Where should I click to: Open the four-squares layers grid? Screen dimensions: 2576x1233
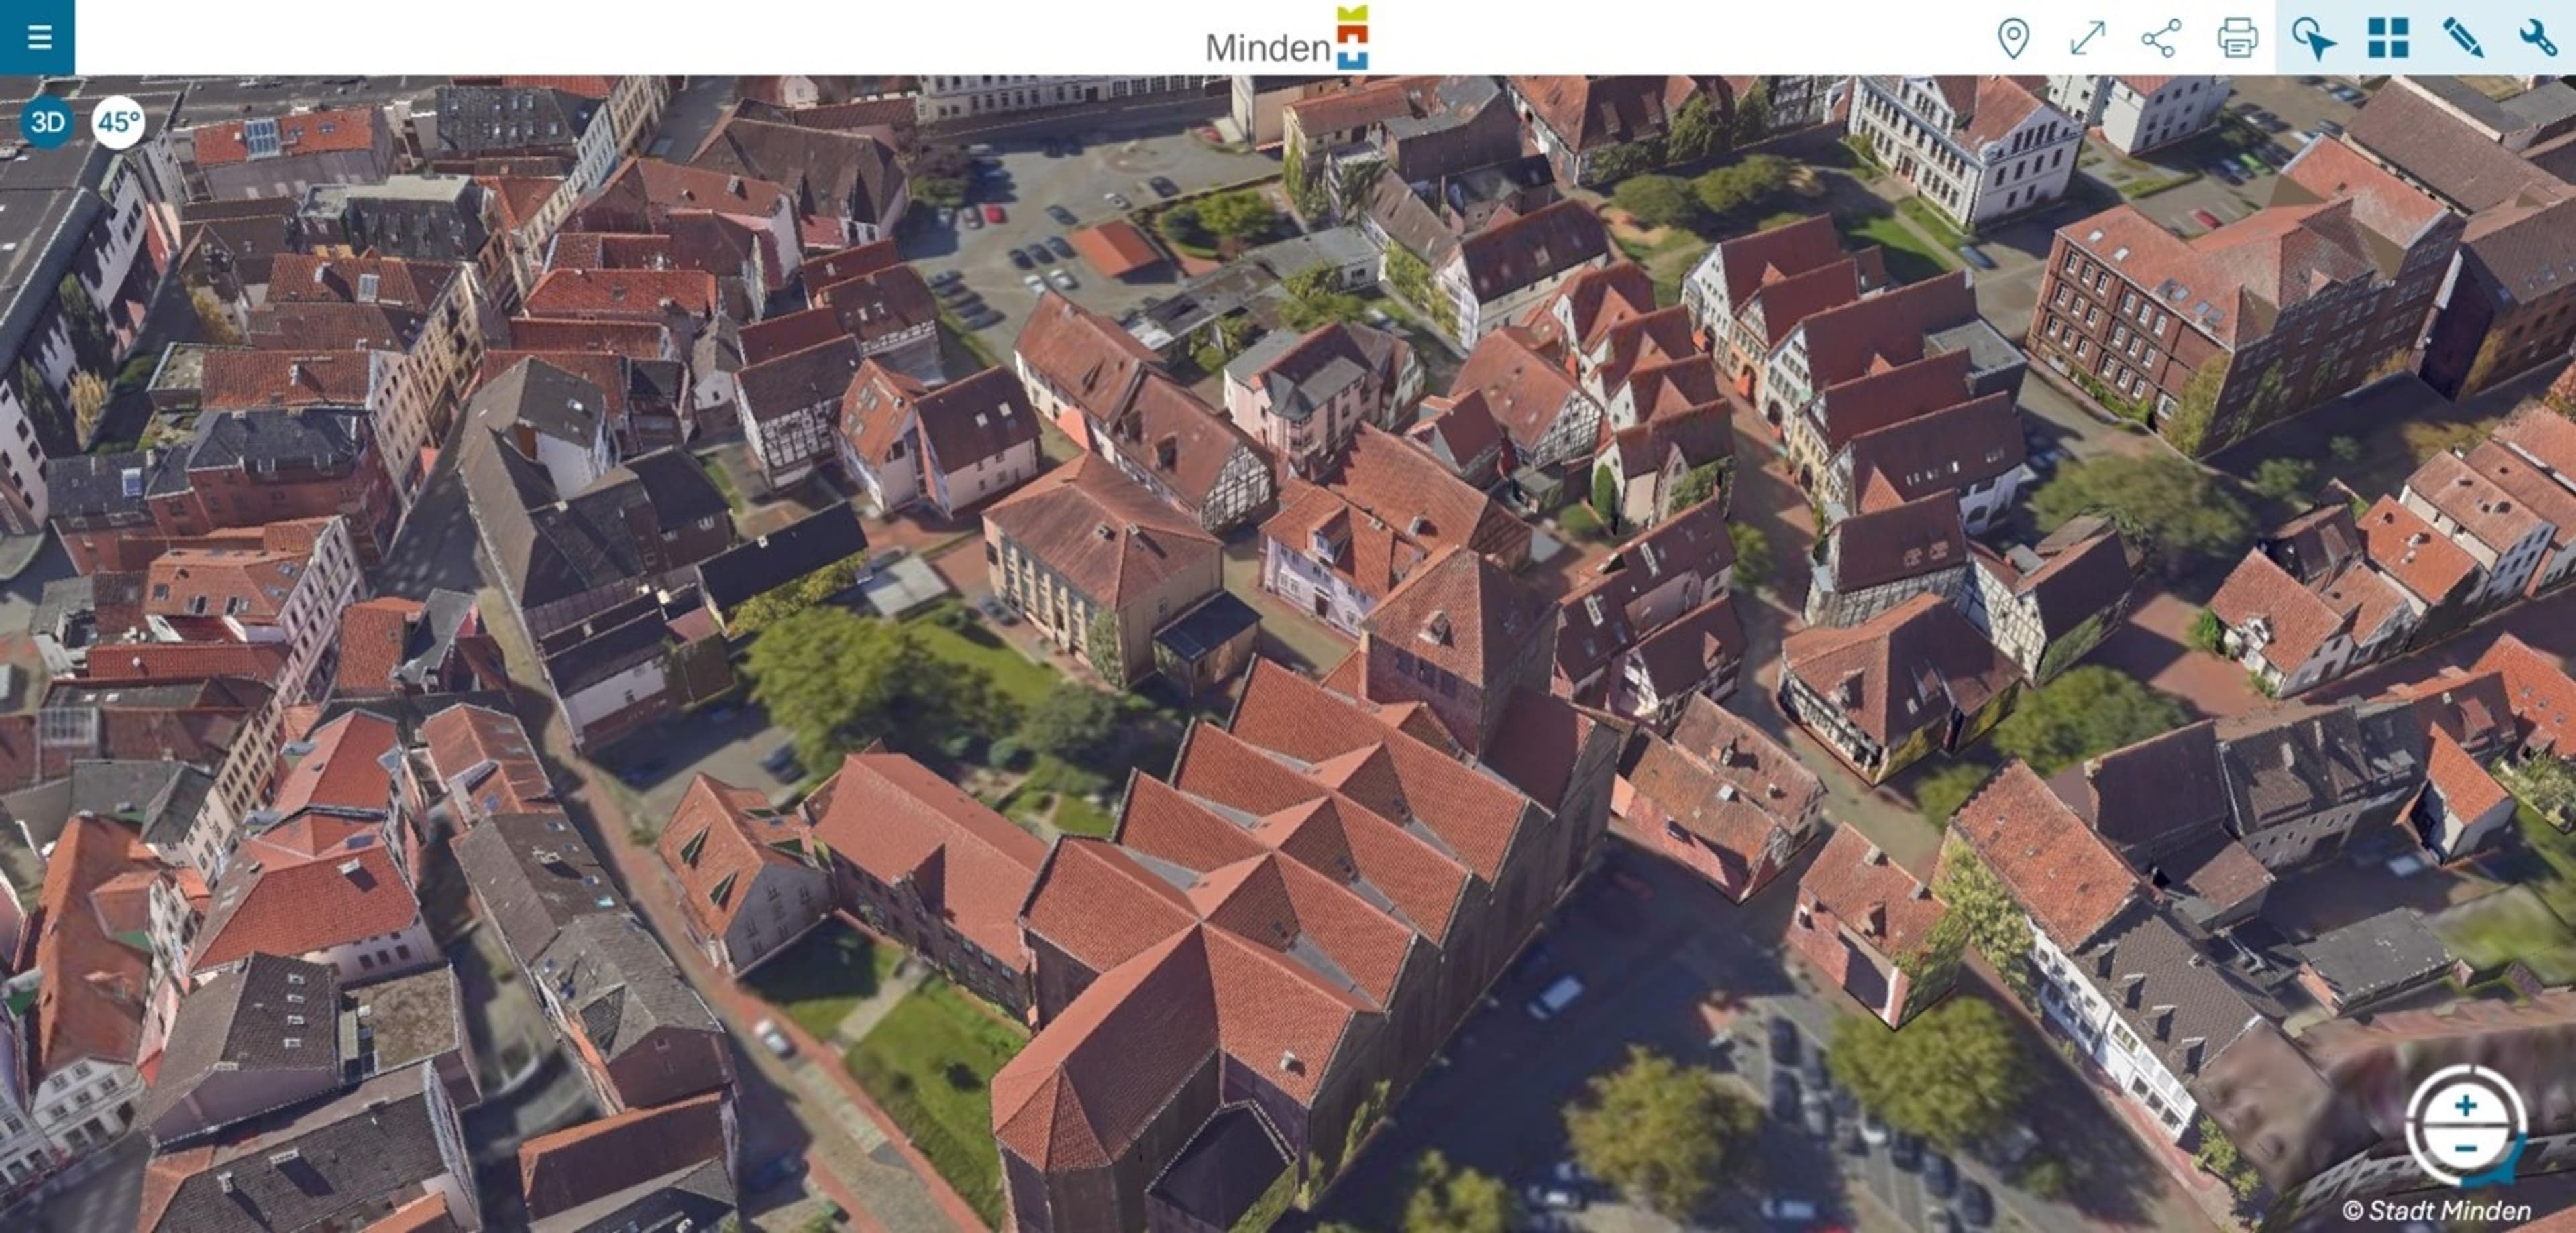[2388, 39]
